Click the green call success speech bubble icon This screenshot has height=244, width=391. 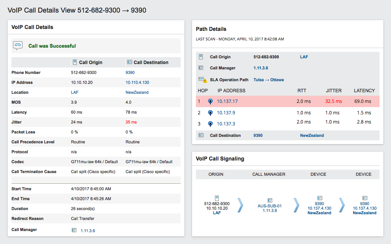pyautogui.click(x=17, y=45)
